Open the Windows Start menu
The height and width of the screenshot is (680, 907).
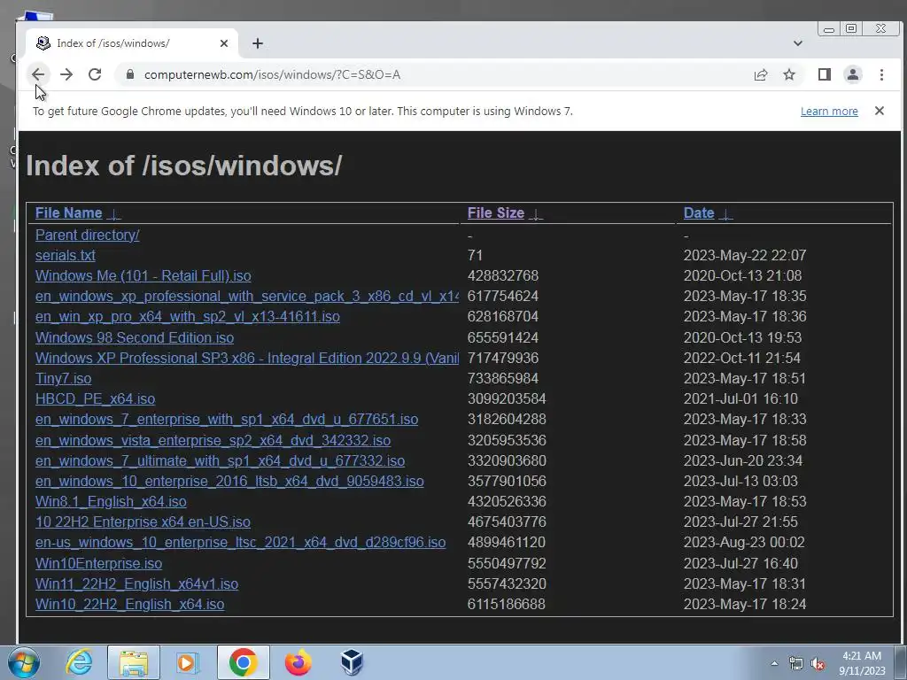[x=24, y=662]
